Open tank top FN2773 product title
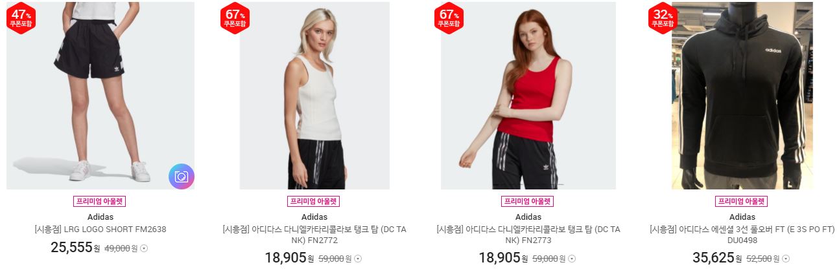 coord(528,235)
